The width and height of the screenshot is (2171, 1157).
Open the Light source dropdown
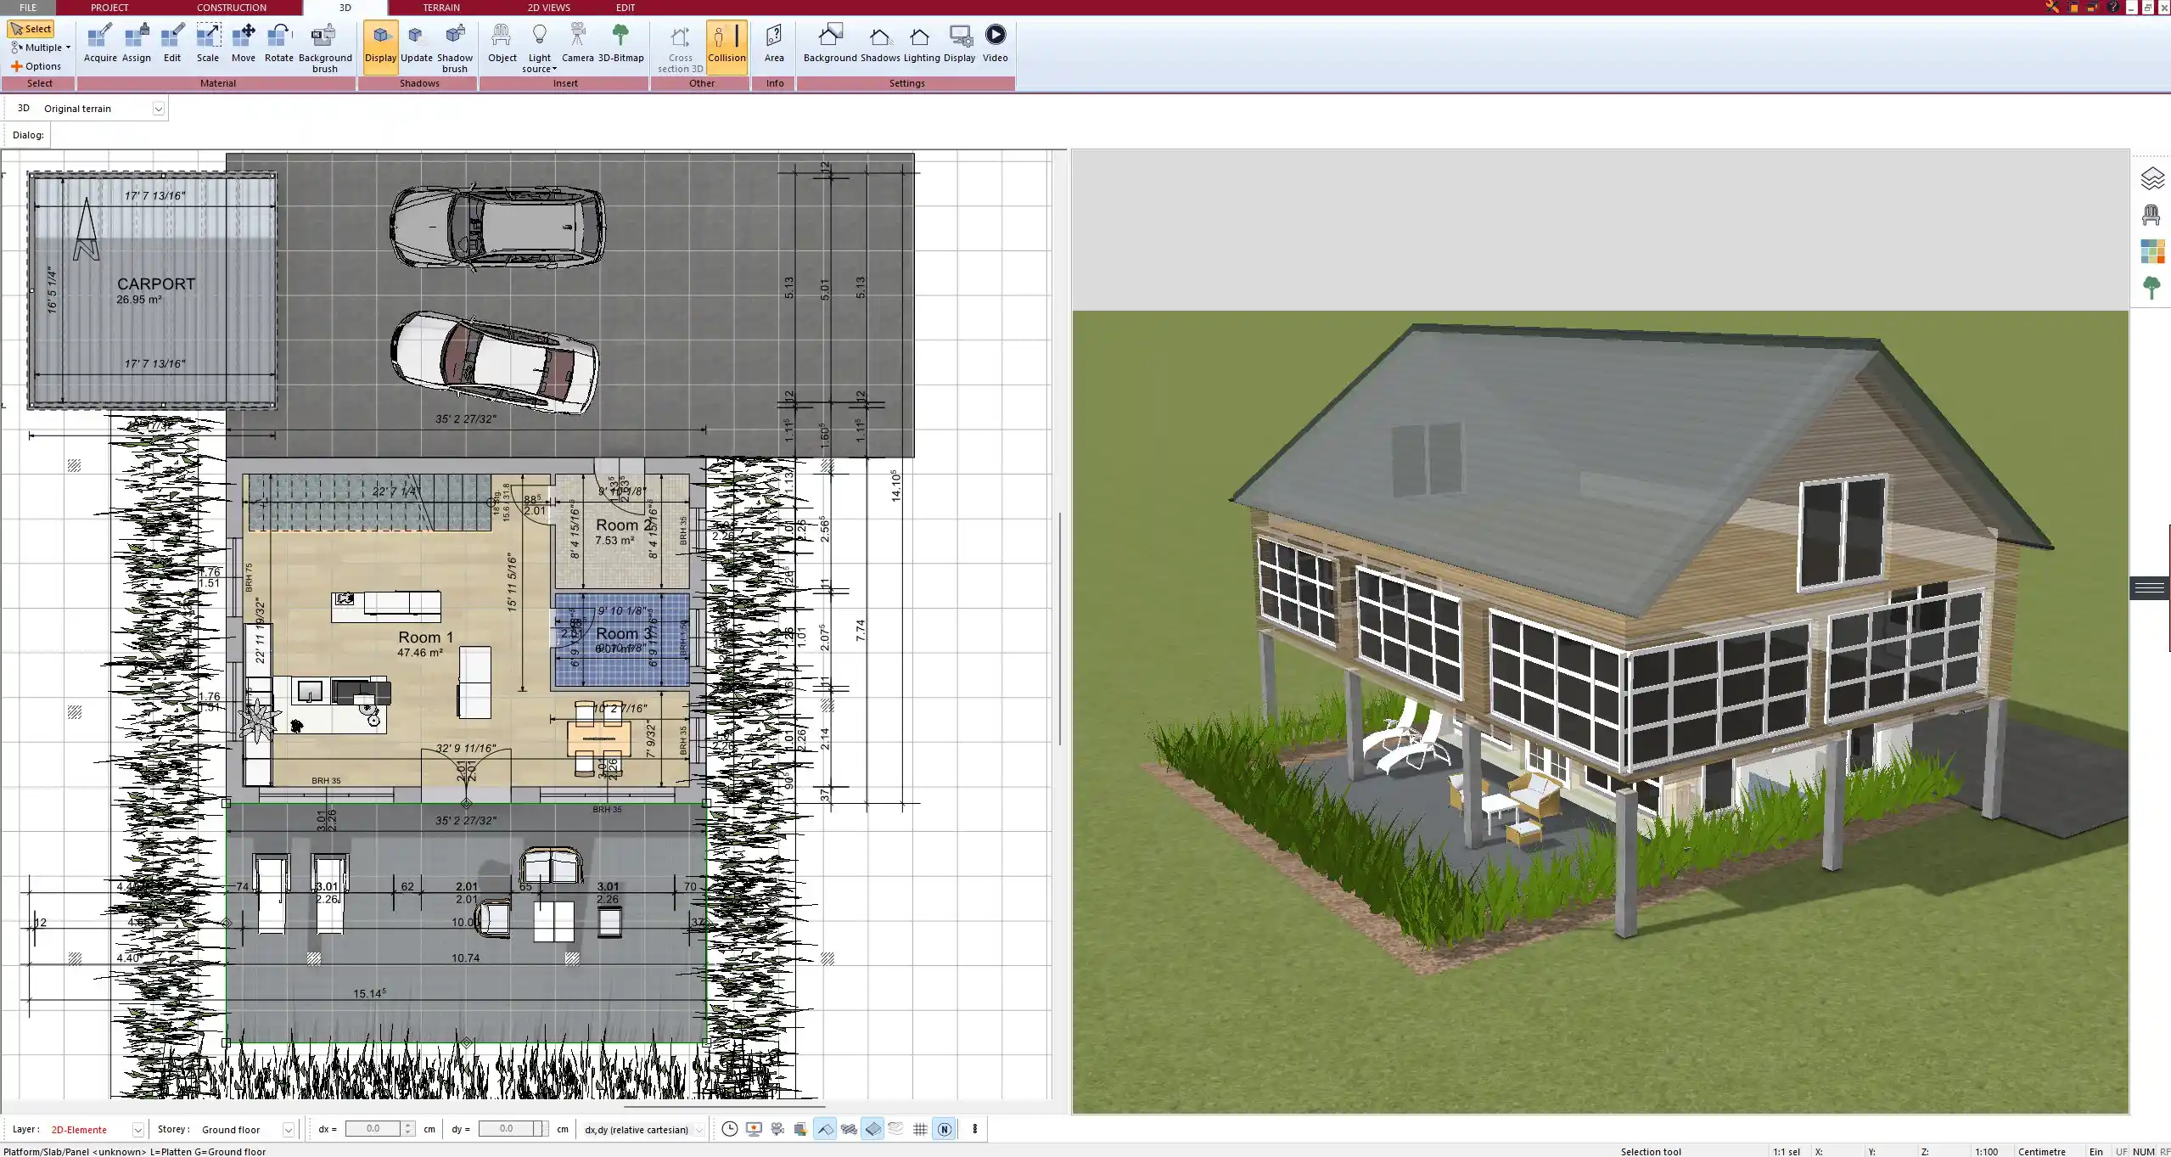point(540,48)
